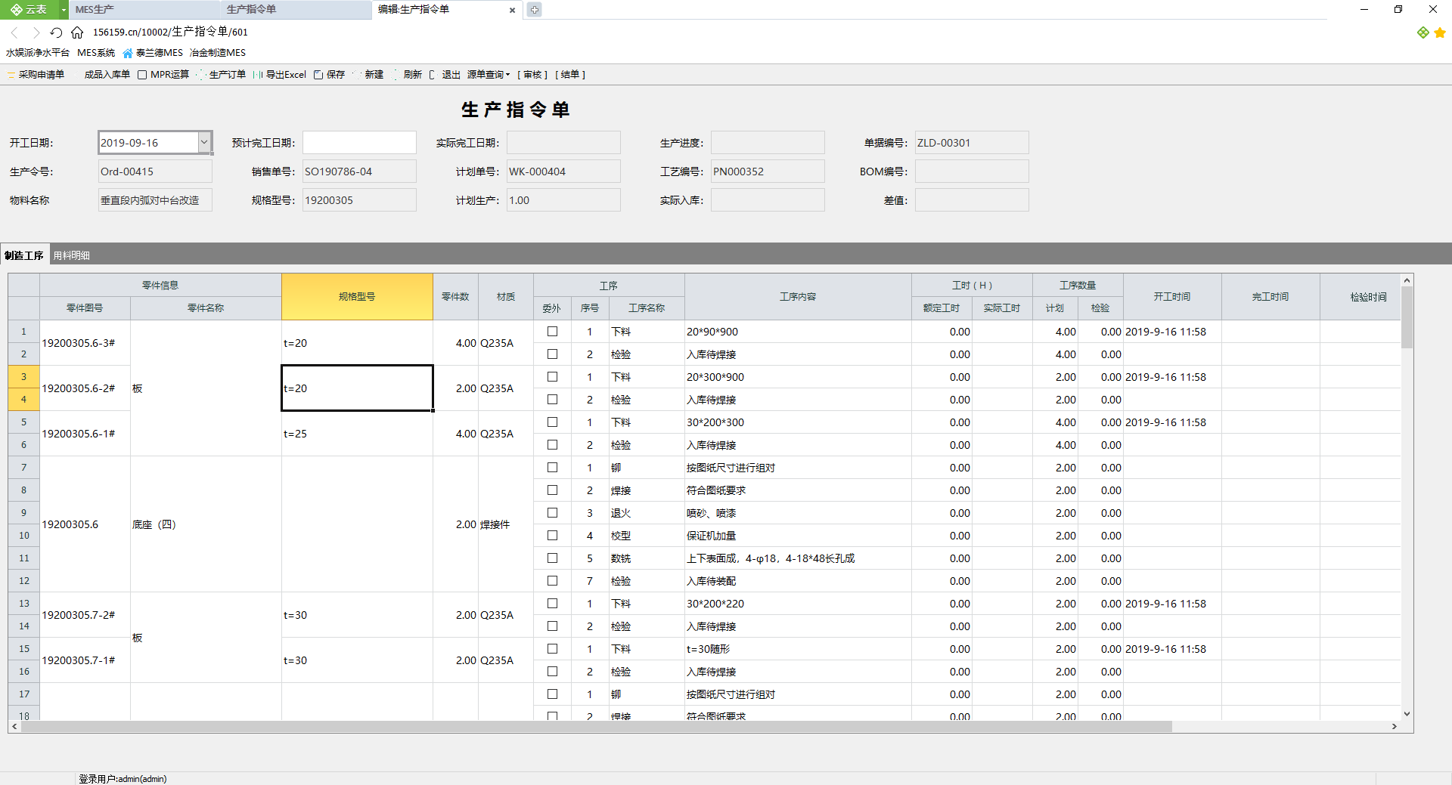
Task: Expand the 云表 menu dropdown arrow
Action: [64, 9]
